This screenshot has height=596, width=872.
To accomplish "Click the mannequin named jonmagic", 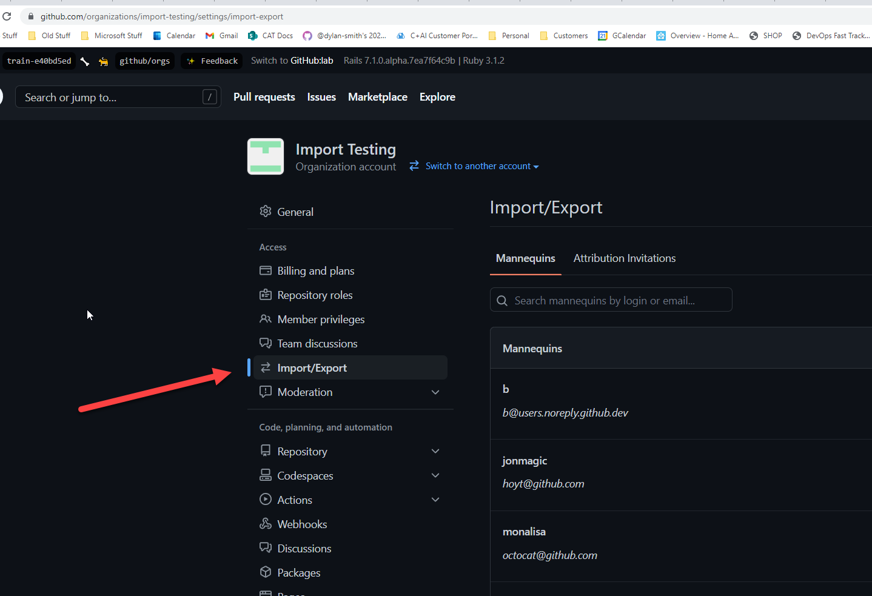I will click(x=525, y=461).
